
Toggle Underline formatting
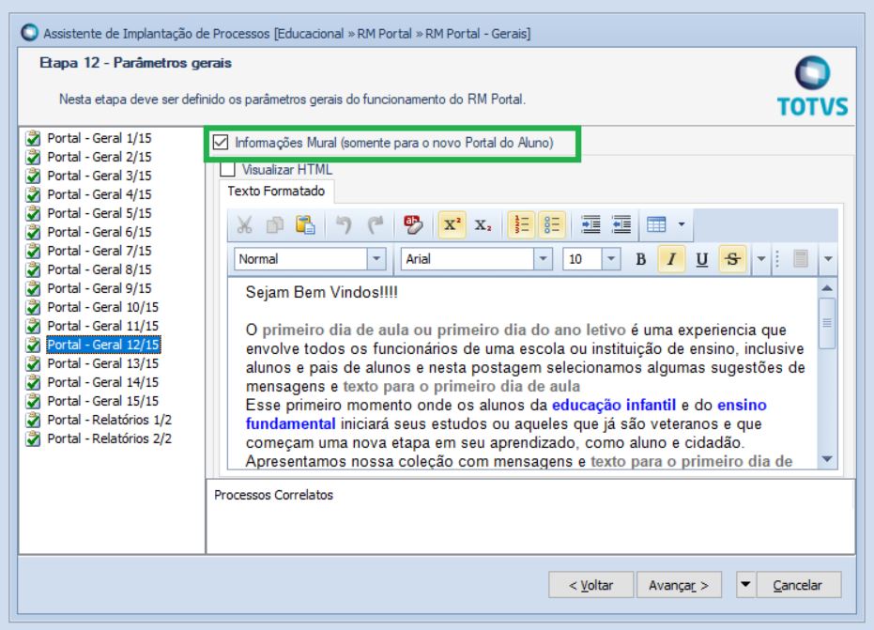point(702,259)
